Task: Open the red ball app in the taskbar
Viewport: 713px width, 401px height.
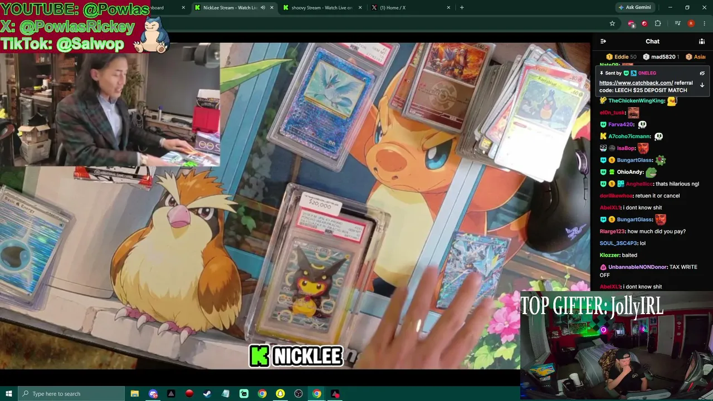Action: [x=189, y=394]
